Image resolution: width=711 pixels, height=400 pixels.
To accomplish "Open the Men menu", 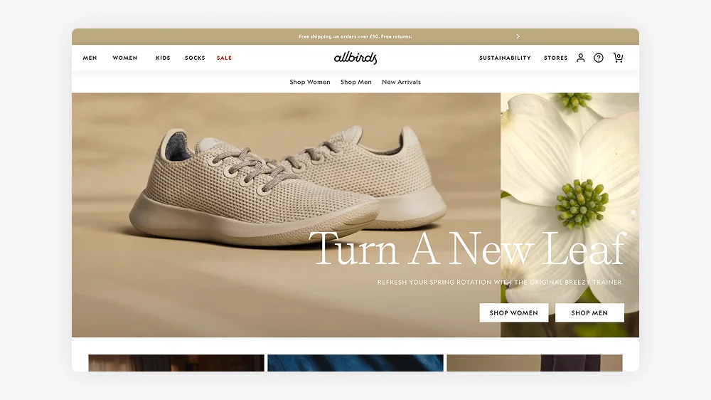I will point(90,58).
